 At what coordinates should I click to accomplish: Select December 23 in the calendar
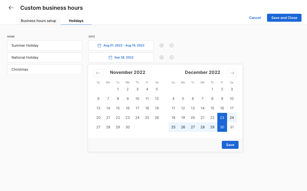(x=222, y=118)
